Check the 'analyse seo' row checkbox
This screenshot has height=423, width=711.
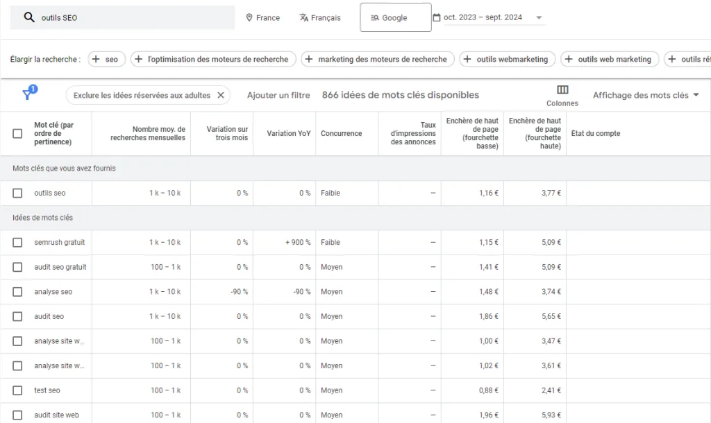point(17,292)
